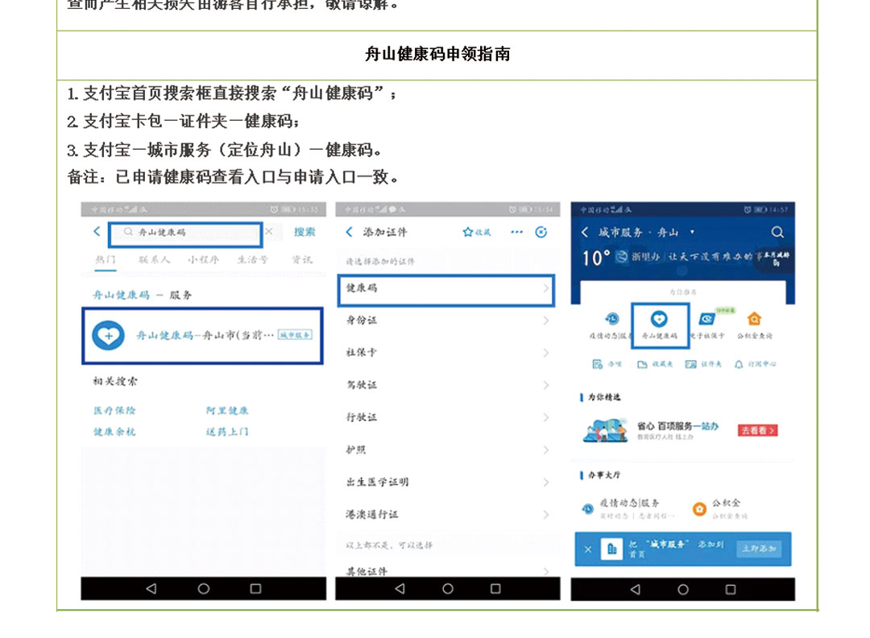Go back from 城市服务·舟山 screen
Screen dimensions: 870x638
click(x=584, y=232)
